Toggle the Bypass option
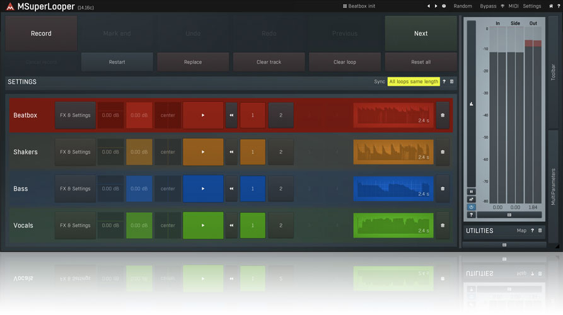563x315 pixels. 487,6
